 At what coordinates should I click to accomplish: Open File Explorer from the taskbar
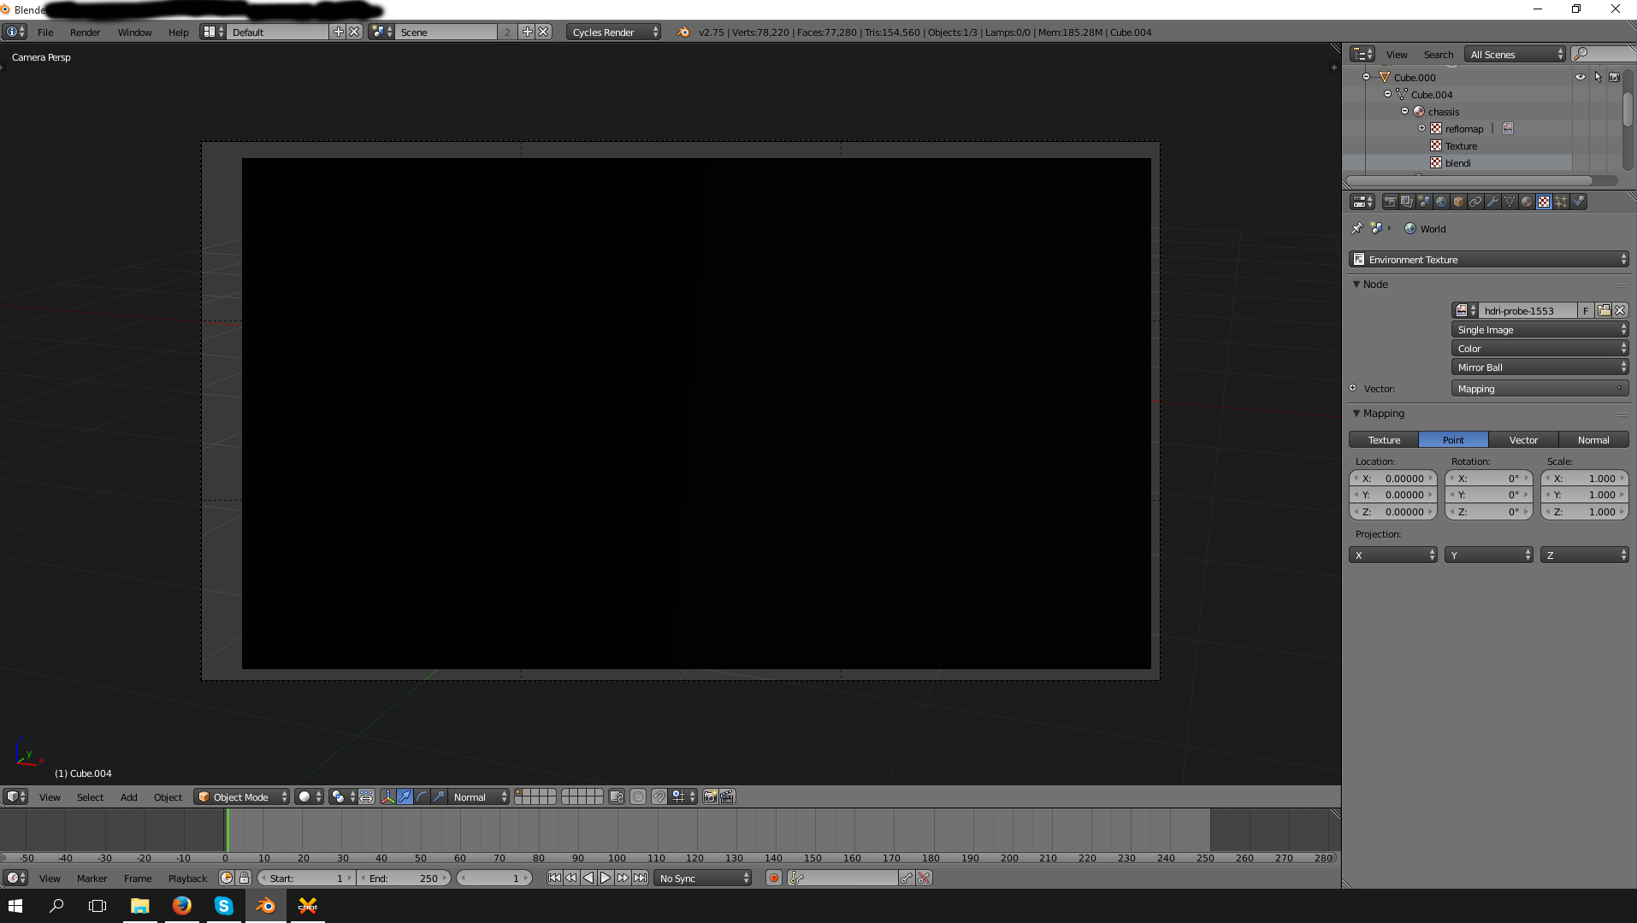click(x=139, y=905)
